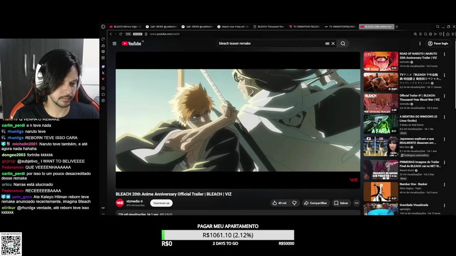Open the Twitch sidebar icon in Opera
The width and height of the screenshot is (456, 256).
103,66
